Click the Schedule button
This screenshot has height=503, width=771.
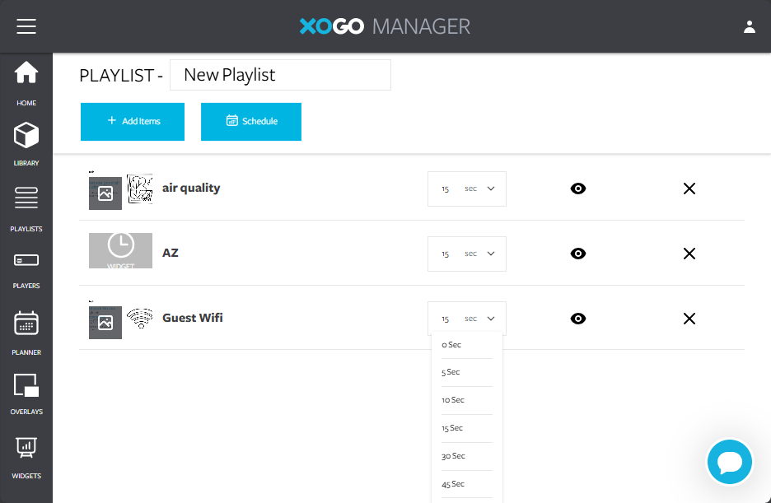(x=251, y=122)
